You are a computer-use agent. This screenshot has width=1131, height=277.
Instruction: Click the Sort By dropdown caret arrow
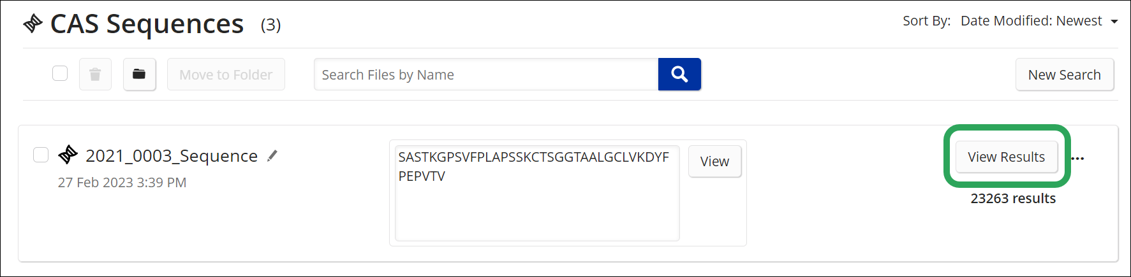tap(1114, 22)
